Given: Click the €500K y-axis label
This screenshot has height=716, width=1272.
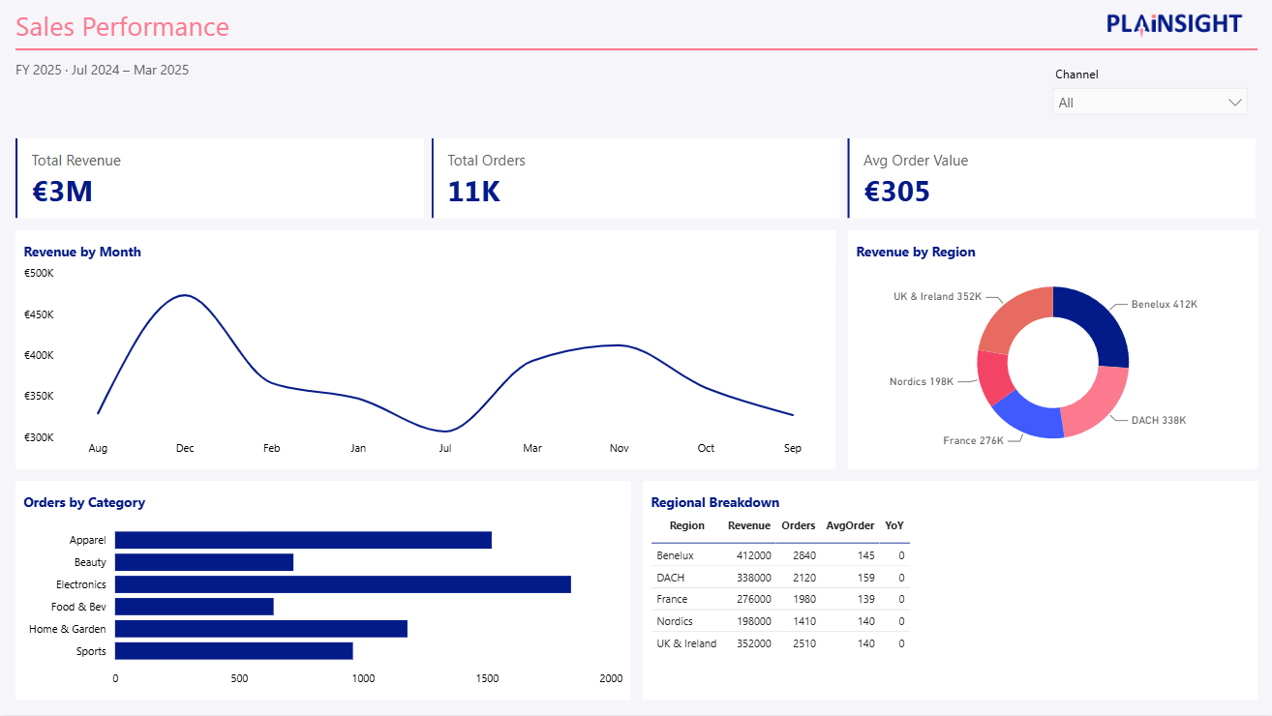Looking at the screenshot, I should click(39, 273).
